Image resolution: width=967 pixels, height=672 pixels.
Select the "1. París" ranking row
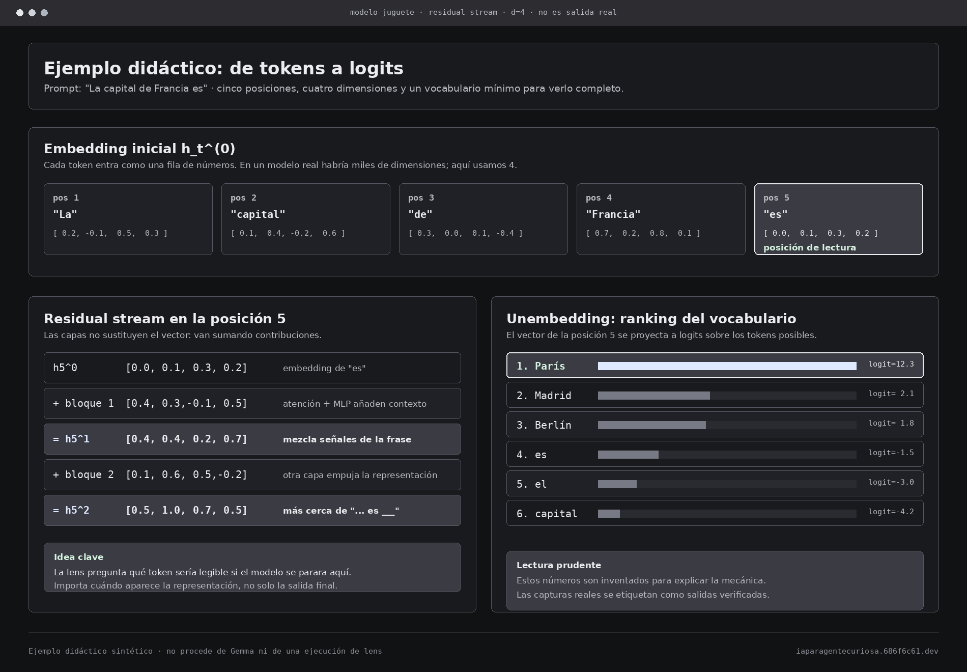click(715, 365)
